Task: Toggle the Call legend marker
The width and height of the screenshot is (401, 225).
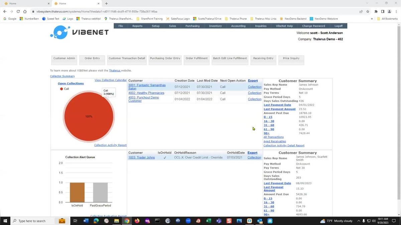Action: point(61,89)
